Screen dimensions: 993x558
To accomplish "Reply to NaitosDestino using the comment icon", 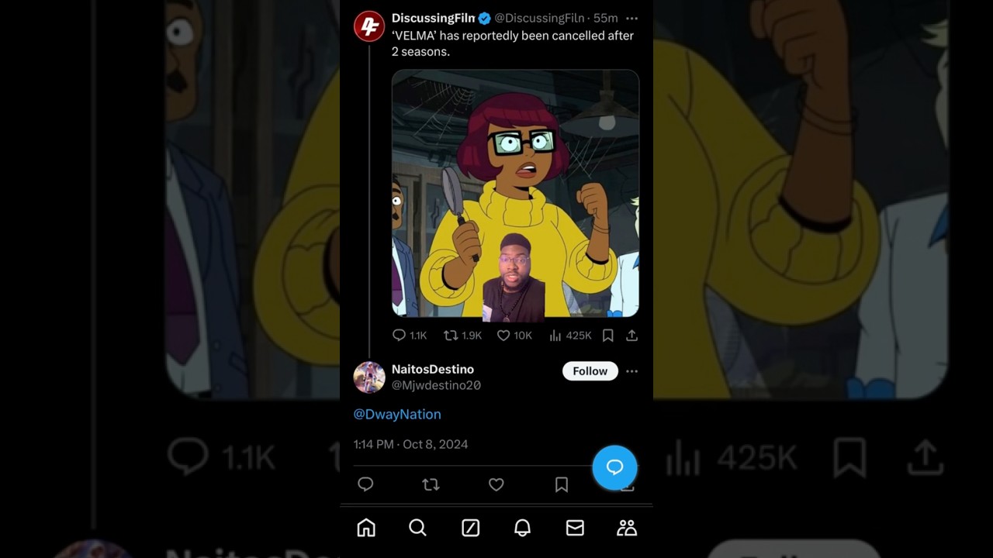I will [365, 484].
